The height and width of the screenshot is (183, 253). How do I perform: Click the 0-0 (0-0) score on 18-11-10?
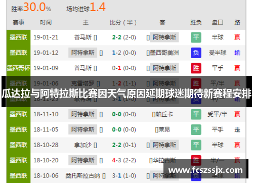(124, 114)
